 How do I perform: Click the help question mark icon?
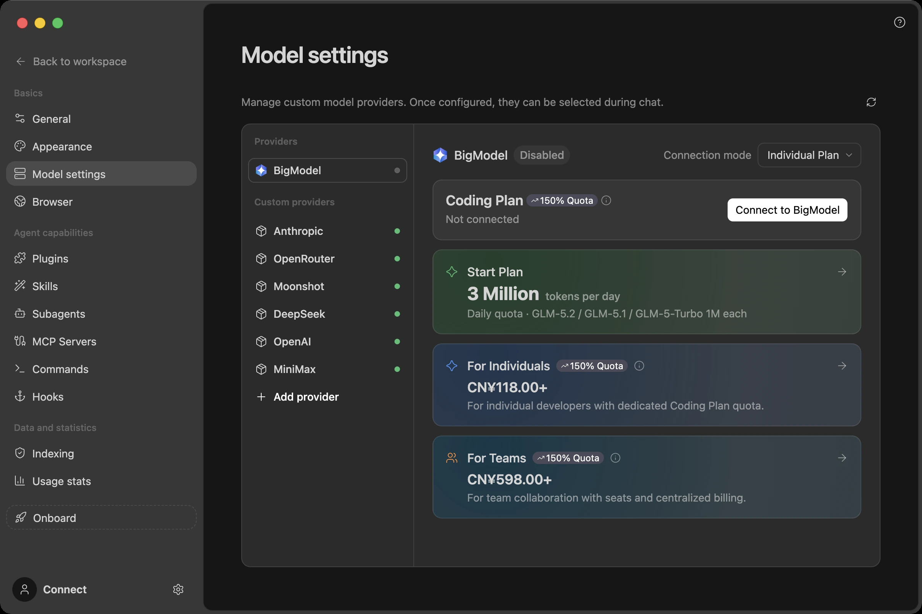(899, 22)
